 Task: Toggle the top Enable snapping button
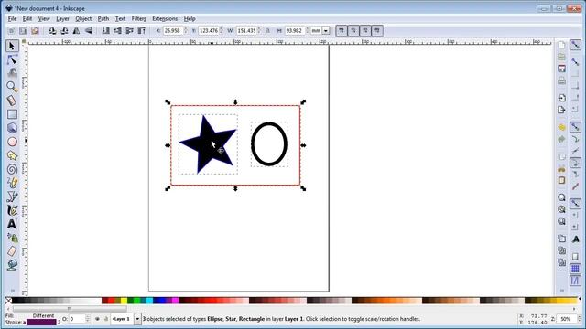click(575, 45)
